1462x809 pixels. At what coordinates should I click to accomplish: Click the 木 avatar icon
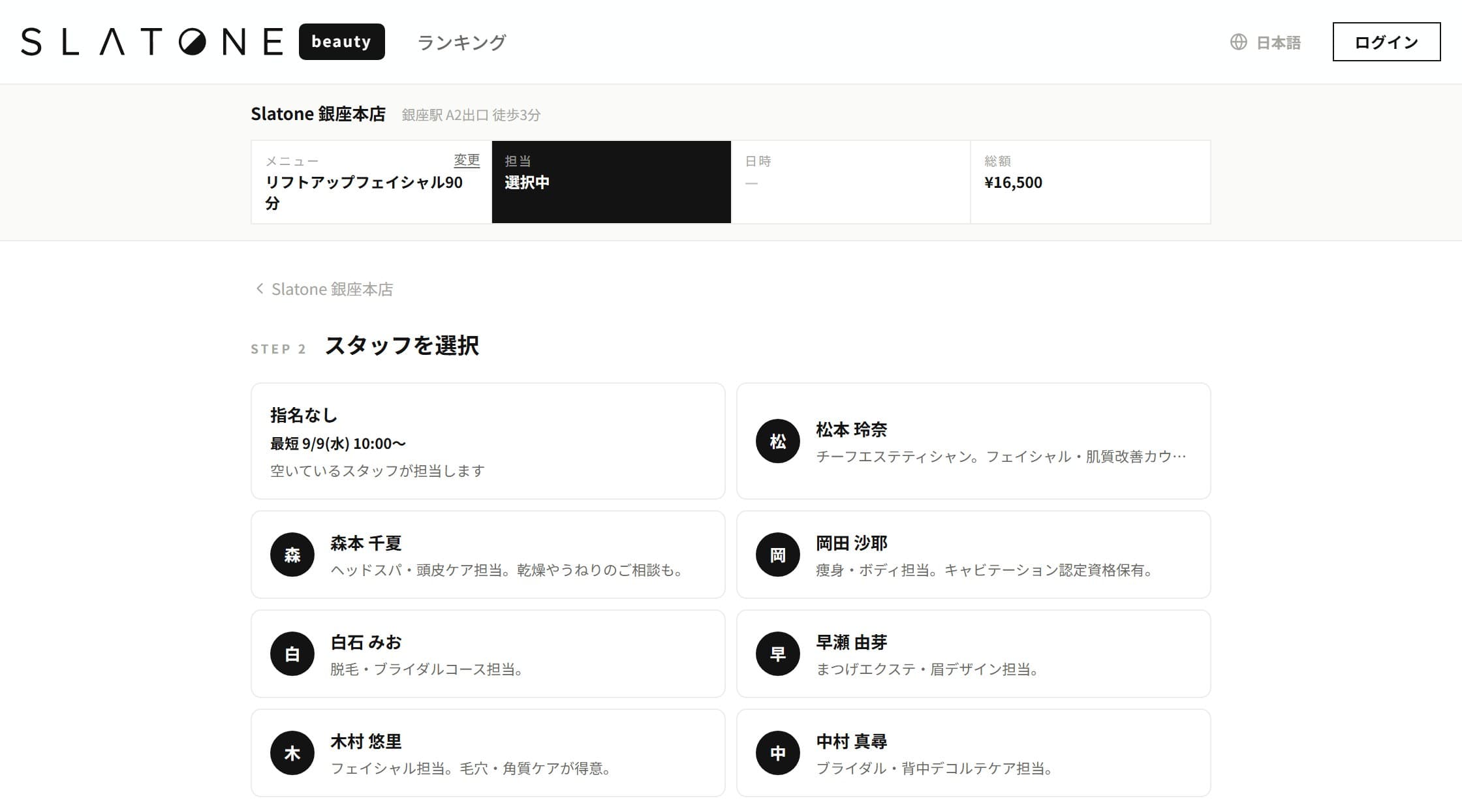292,753
